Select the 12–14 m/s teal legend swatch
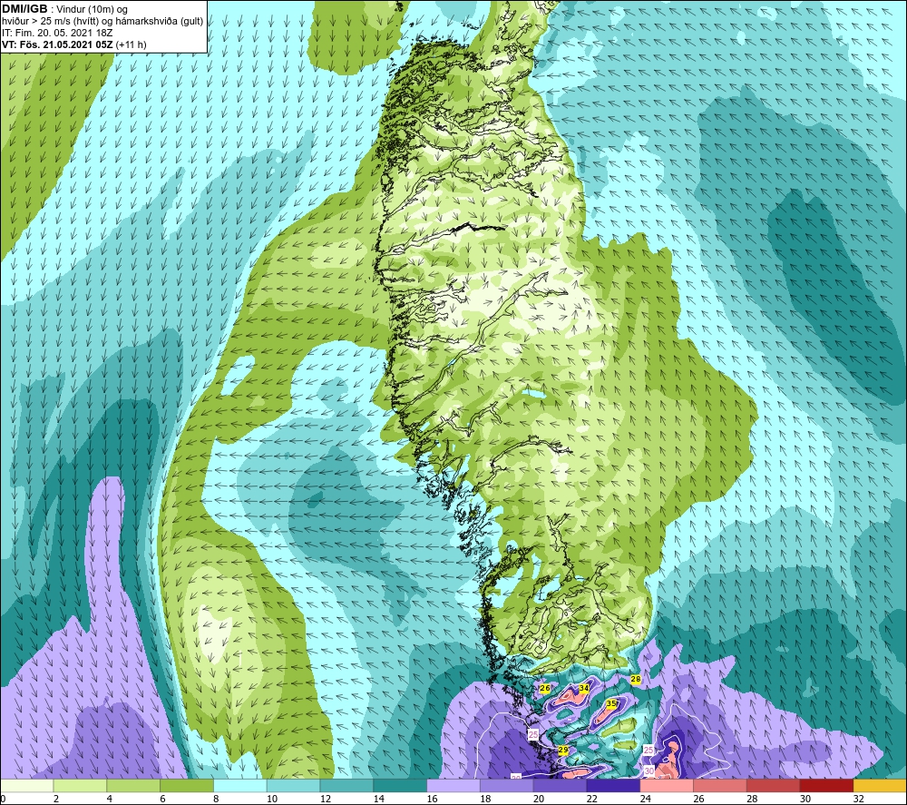 click(x=346, y=785)
